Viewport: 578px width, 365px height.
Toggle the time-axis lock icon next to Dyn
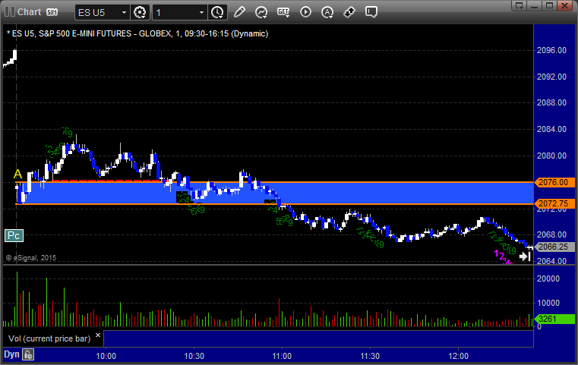coord(28,354)
